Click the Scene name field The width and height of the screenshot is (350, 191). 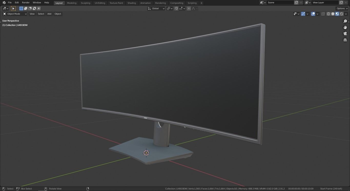[x=280, y=3]
